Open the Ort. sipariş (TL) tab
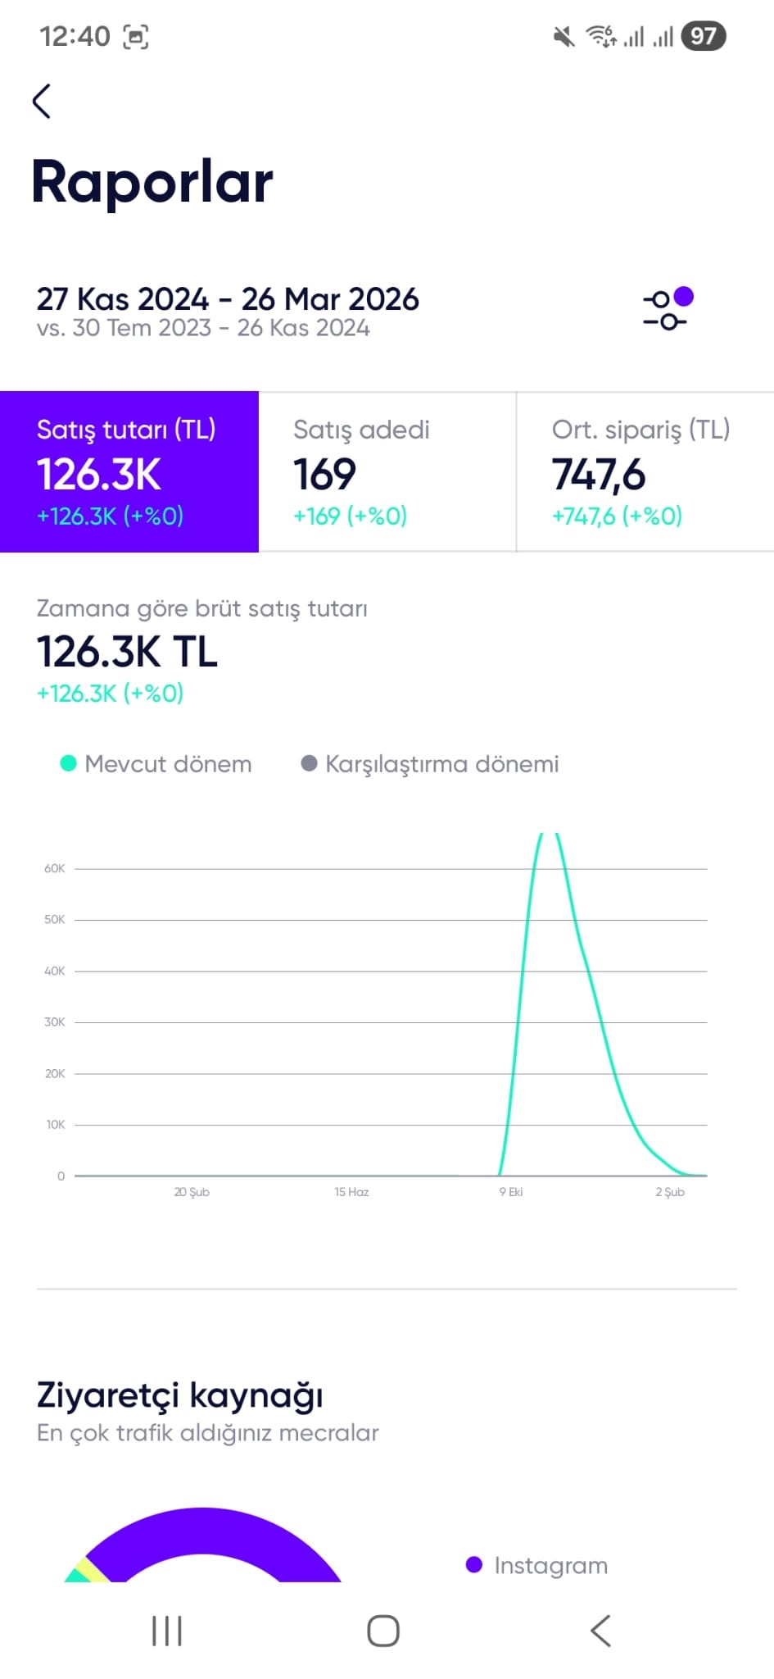Image resolution: width=774 pixels, height=1679 pixels. (x=645, y=471)
